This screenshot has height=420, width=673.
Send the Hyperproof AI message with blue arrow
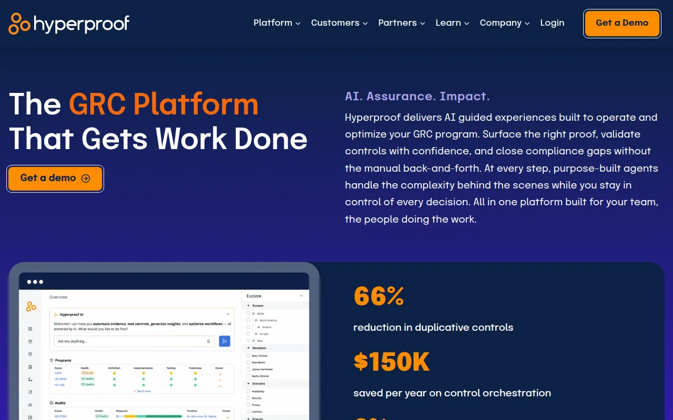(225, 341)
